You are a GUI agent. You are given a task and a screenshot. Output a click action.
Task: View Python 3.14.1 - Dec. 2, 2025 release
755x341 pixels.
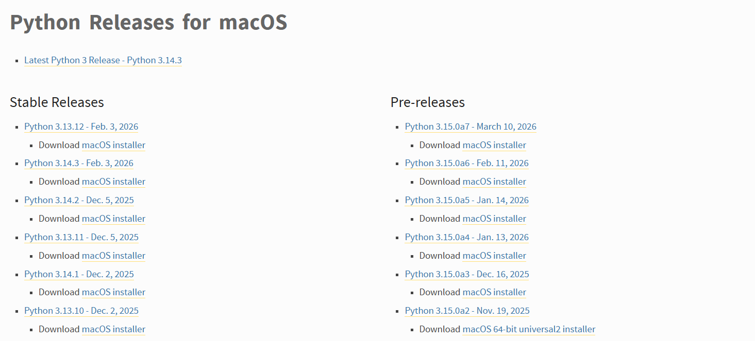79,274
